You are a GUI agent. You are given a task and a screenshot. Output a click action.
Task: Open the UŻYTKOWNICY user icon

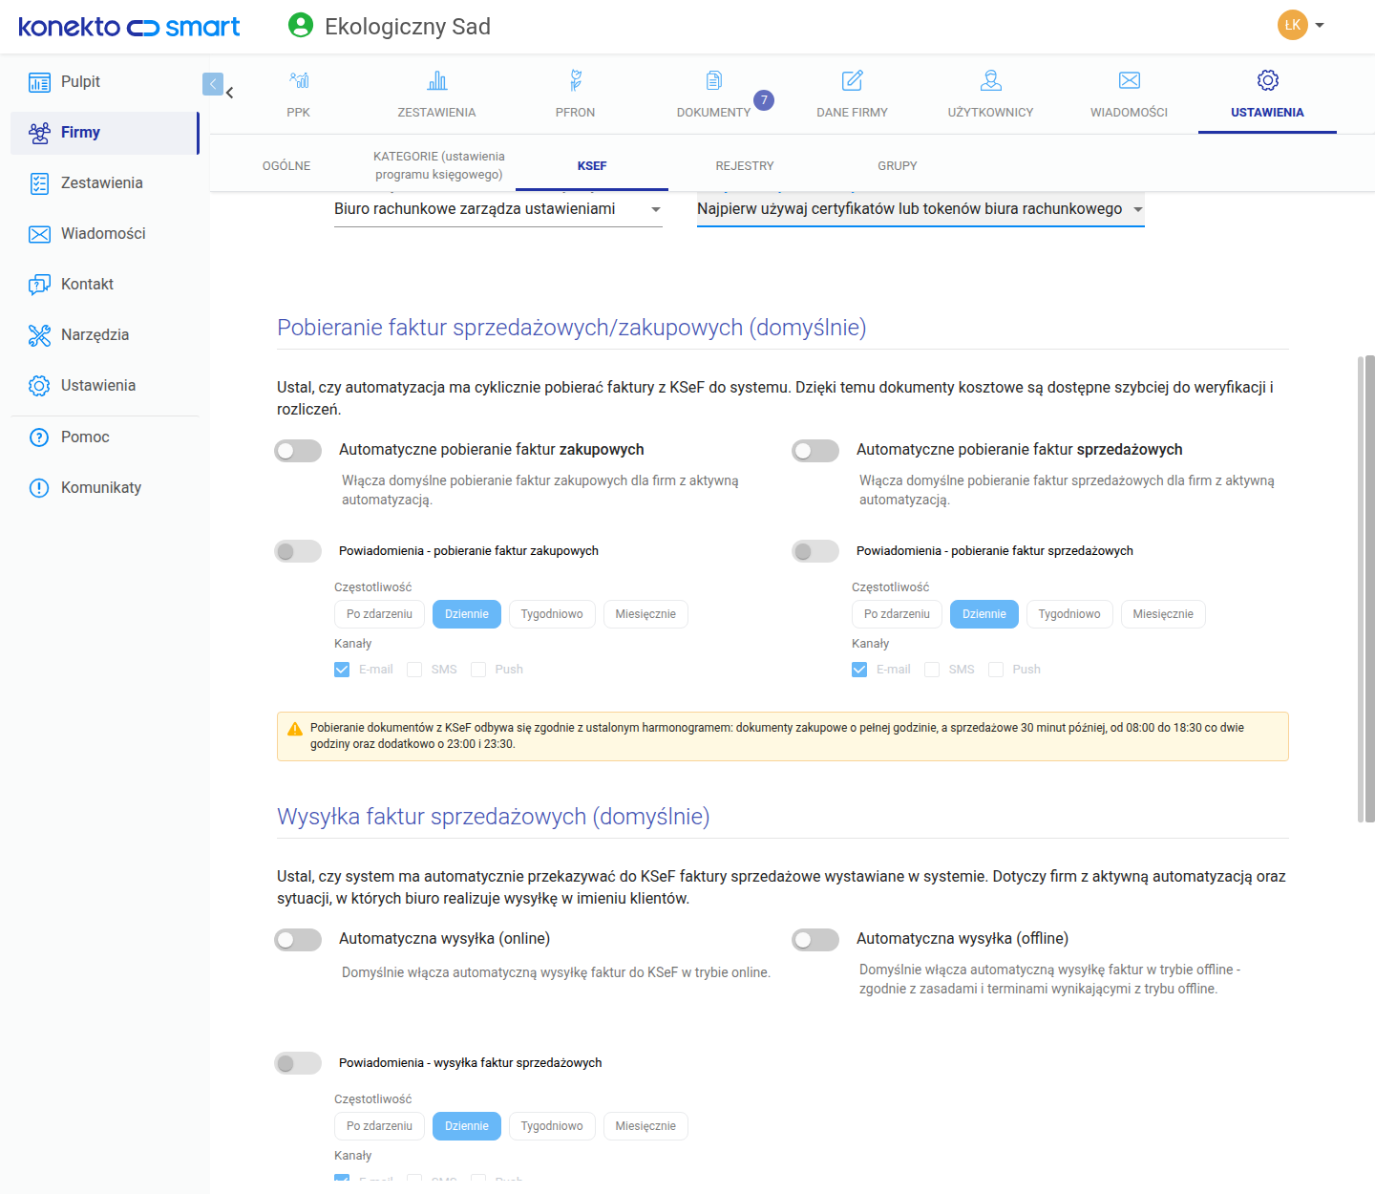[x=991, y=80]
